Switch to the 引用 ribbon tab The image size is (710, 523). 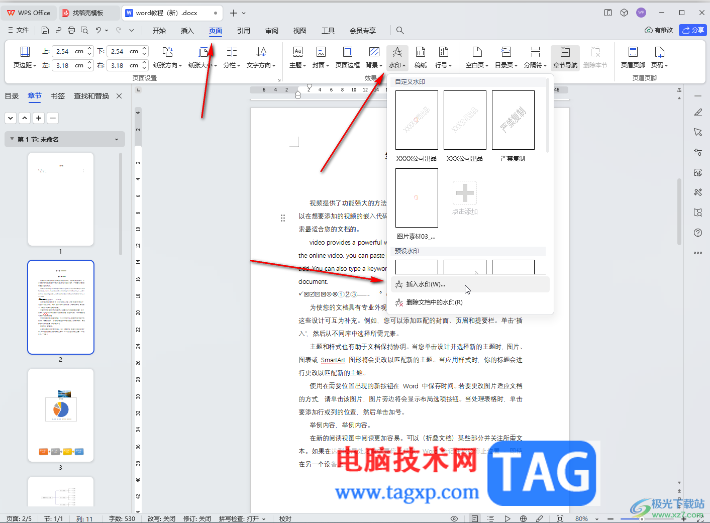(x=244, y=31)
